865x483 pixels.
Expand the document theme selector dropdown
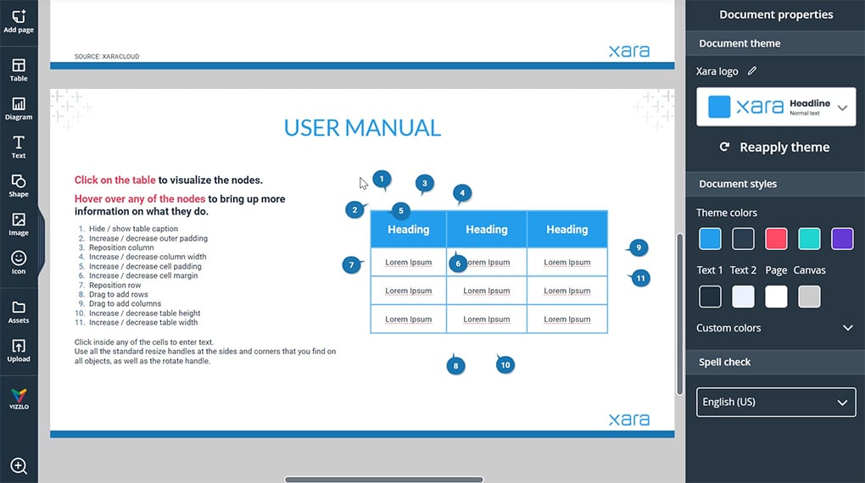pyautogui.click(x=842, y=108)
